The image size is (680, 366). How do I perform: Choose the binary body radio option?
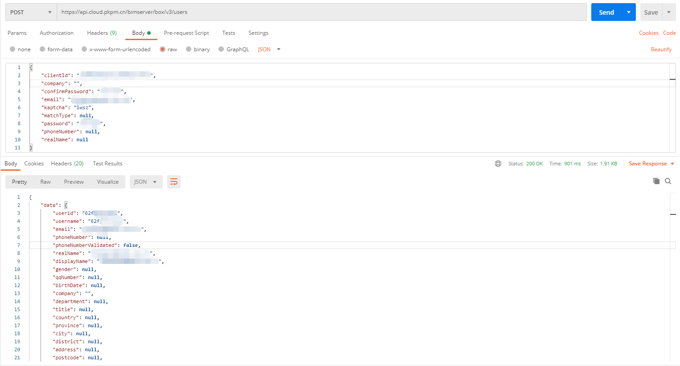click(189, 49)
